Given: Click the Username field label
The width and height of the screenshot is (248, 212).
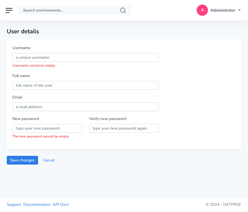Looking at the screenshot, I should coord(21,48).
